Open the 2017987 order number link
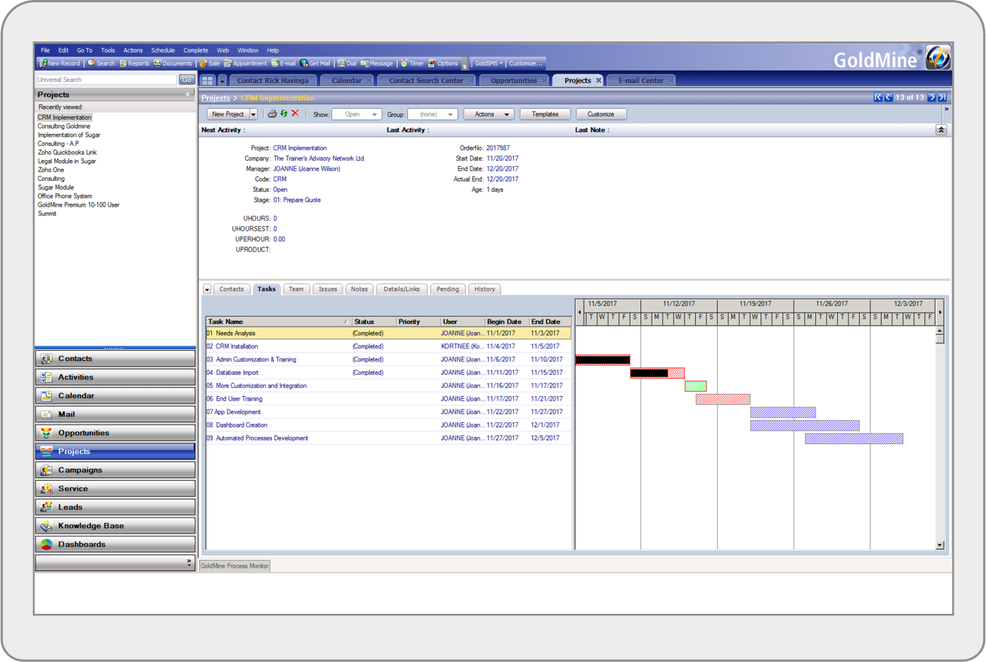986x662 pixels. click(x=498, y=148)
